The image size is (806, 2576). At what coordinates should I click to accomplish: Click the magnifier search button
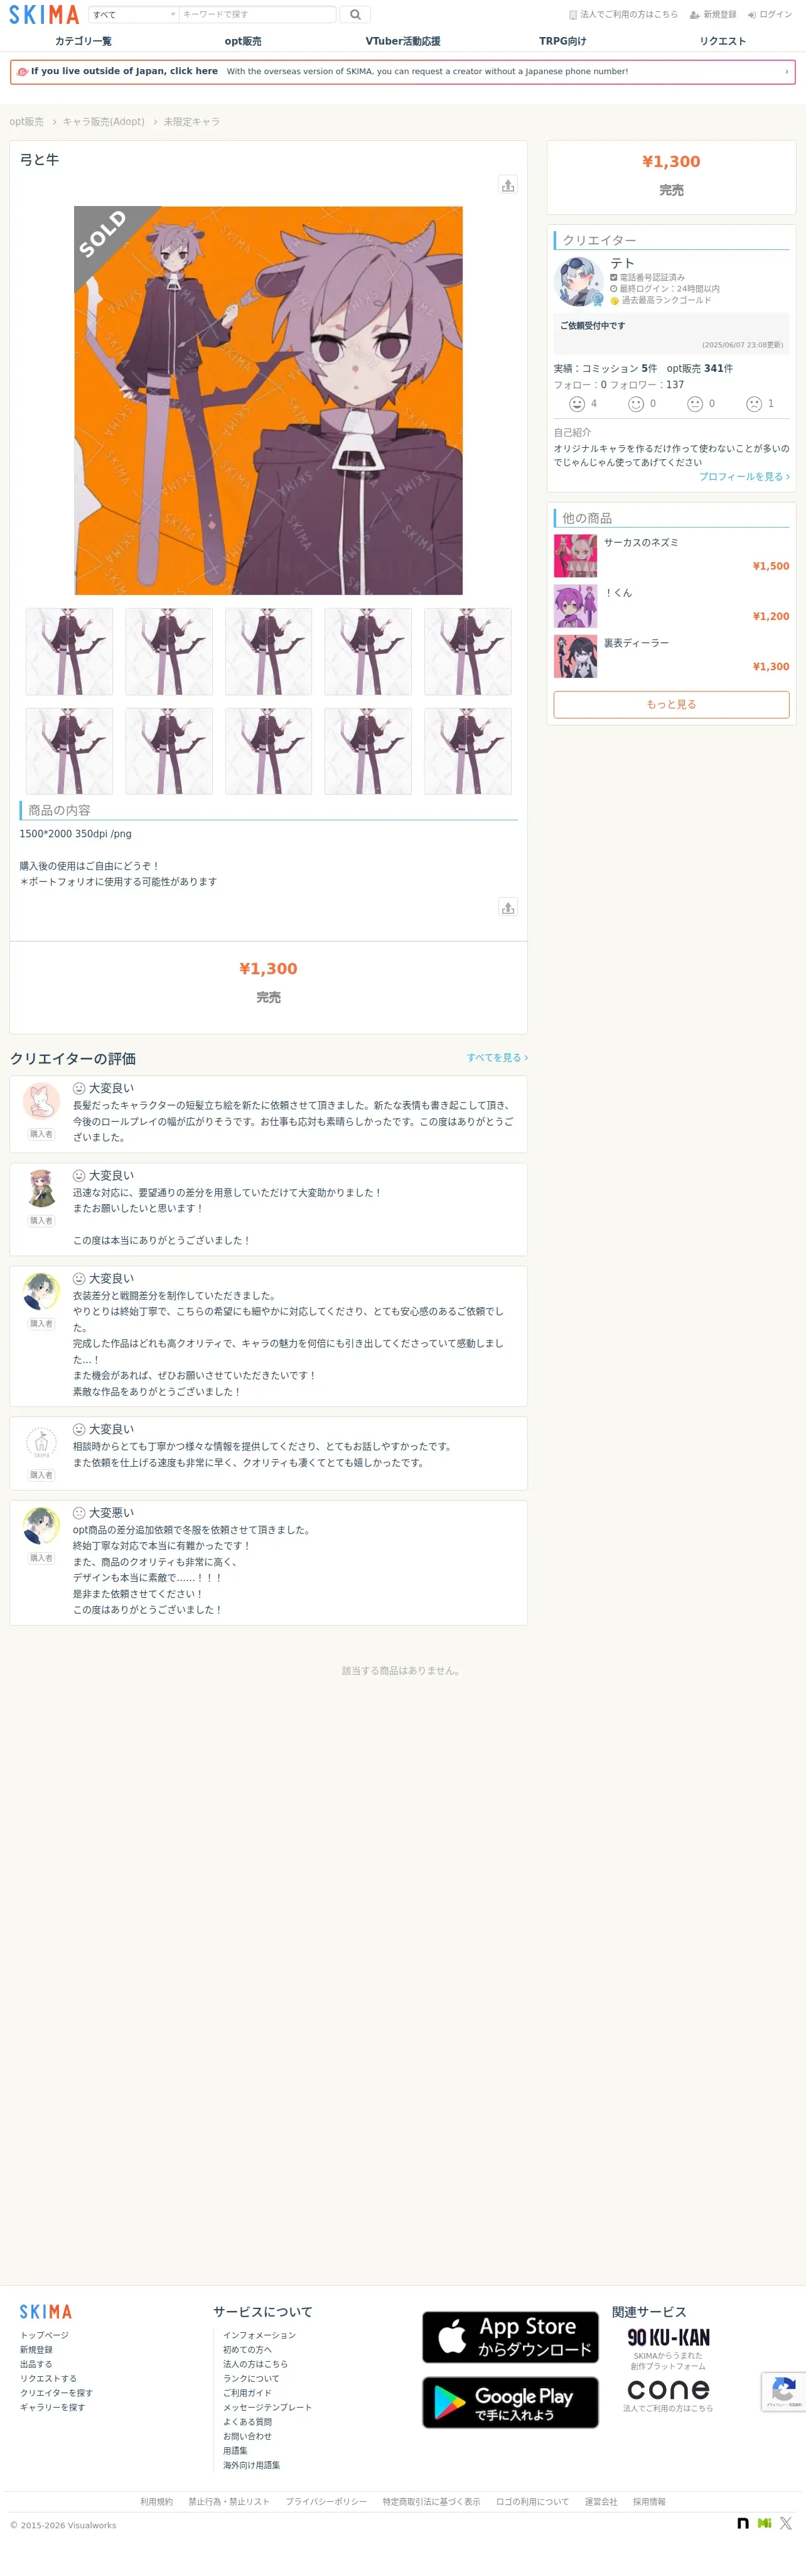355,14
